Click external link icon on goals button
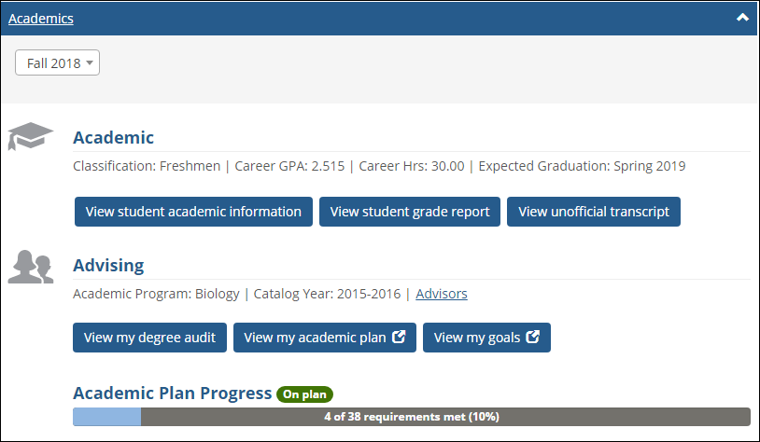Screen dimensions: 760x442 533,338
